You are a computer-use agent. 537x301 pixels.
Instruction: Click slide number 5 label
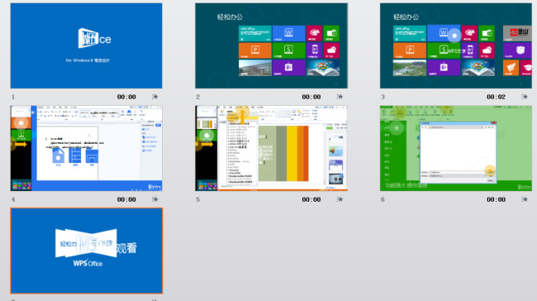(x=198, y=199)
